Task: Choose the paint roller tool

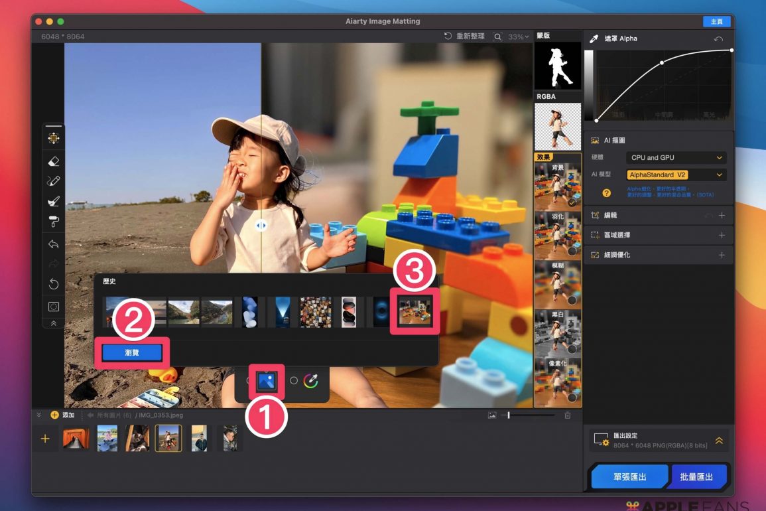Action: click(x=54, y=221)
